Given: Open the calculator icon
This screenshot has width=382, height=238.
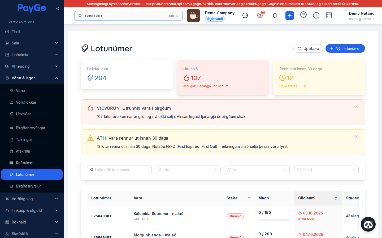Looking at the screenshot, I should 329,15.
